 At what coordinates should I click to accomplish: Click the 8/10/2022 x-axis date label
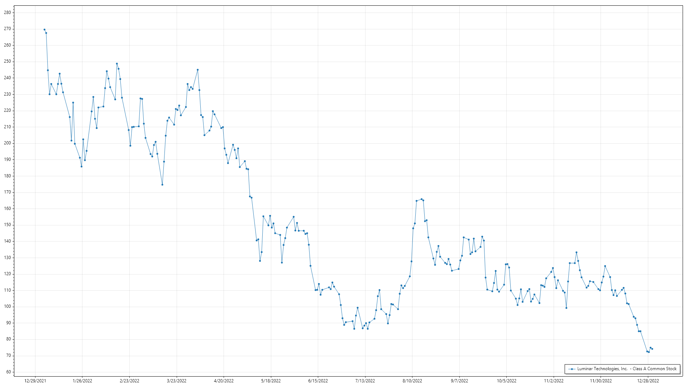(x=412, y=381)
